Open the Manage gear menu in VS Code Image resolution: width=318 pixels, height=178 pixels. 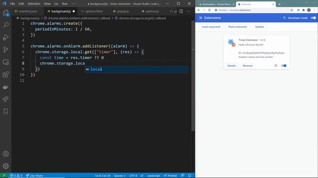point(5,166)
